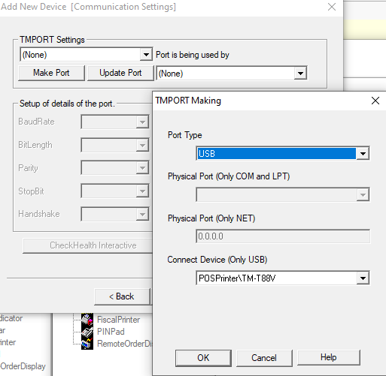Close the TMPORT Making dialog
This screenshot has width=386, height=376.
coord(375,101)
